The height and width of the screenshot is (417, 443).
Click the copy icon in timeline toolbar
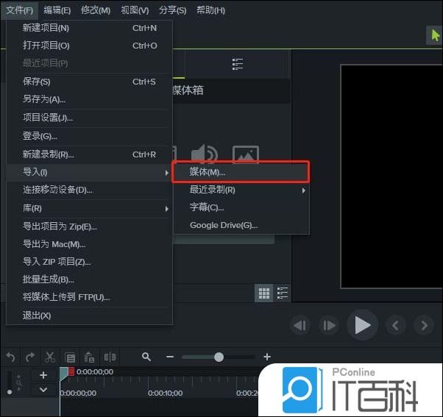click(x=70, y=357)
